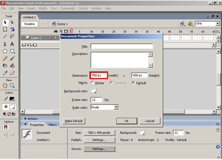Open the stroke color swatch
Image resolution: width=222 pixels, height=160 pixels.
point(12,99)
